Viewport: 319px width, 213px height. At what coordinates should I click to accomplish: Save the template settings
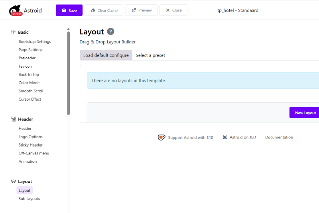click(69, 10)
